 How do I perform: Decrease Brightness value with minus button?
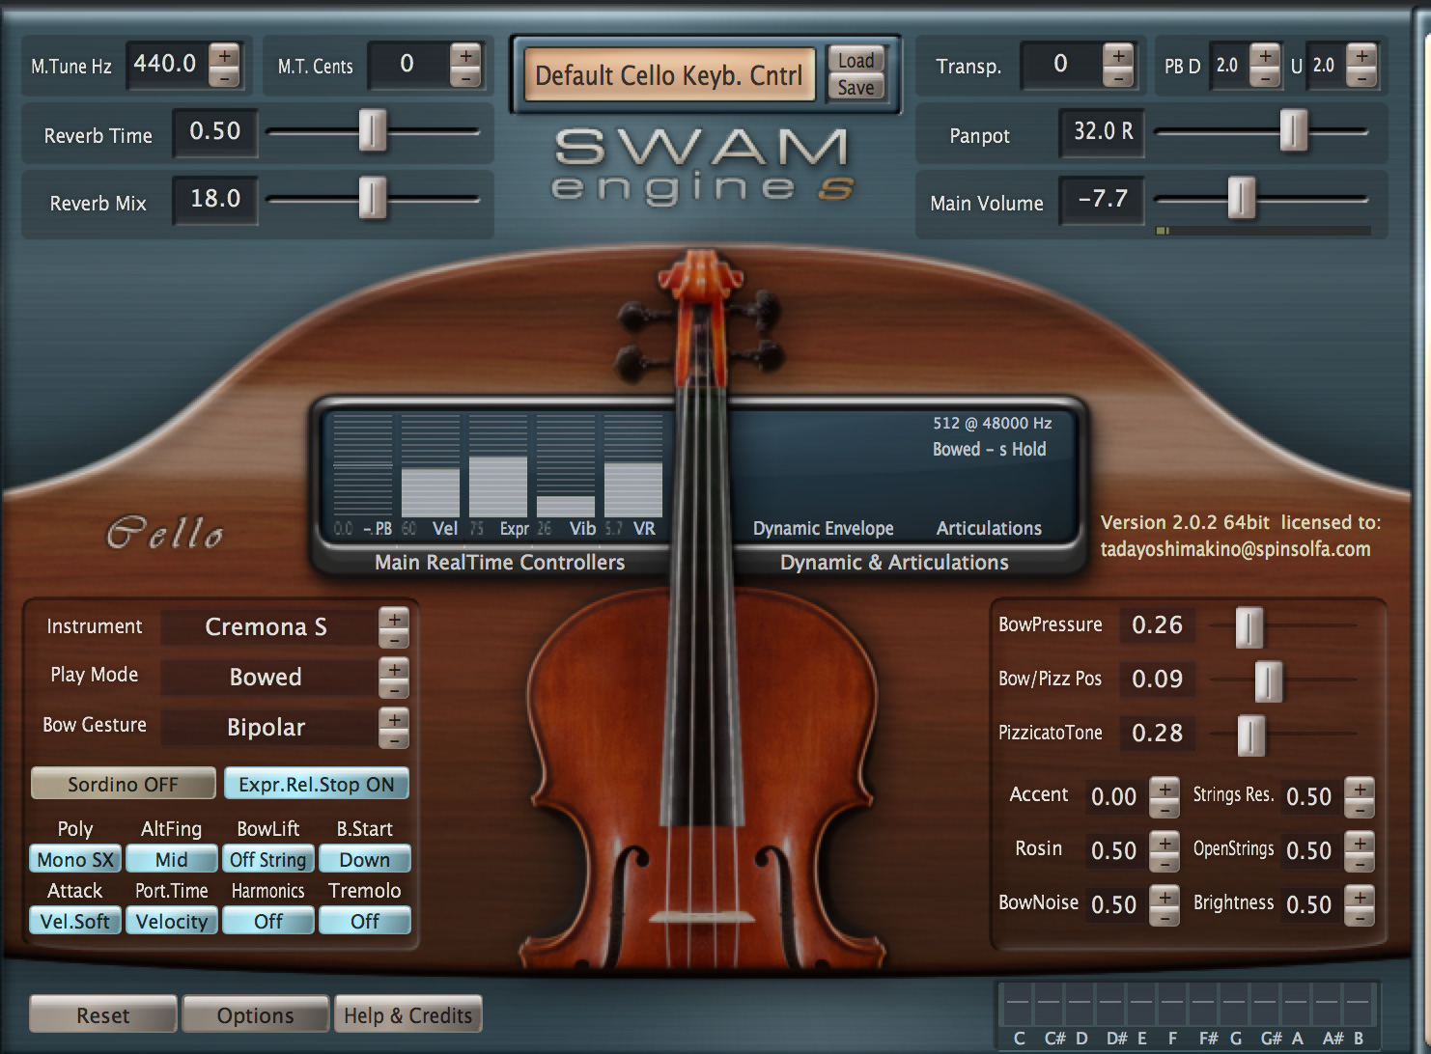(x=1360, y=917)
